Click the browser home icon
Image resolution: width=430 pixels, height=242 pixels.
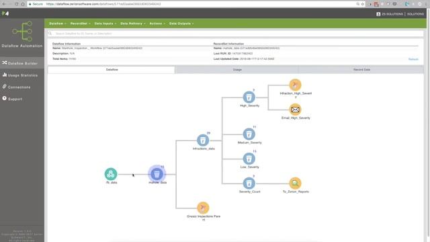click(23, 4)
